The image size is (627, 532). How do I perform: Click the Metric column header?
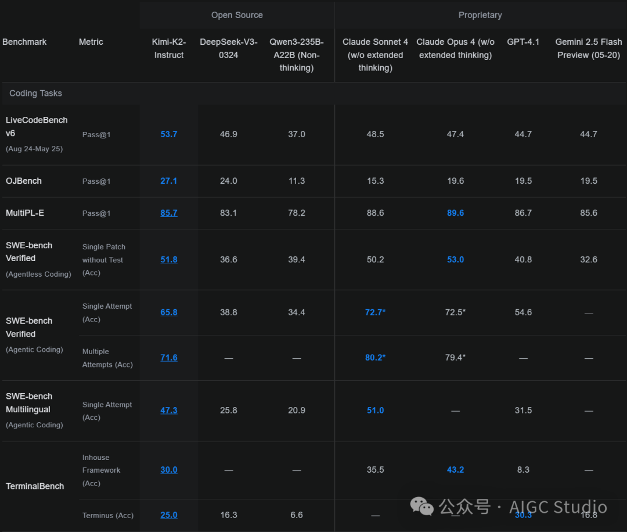(91, 42)
